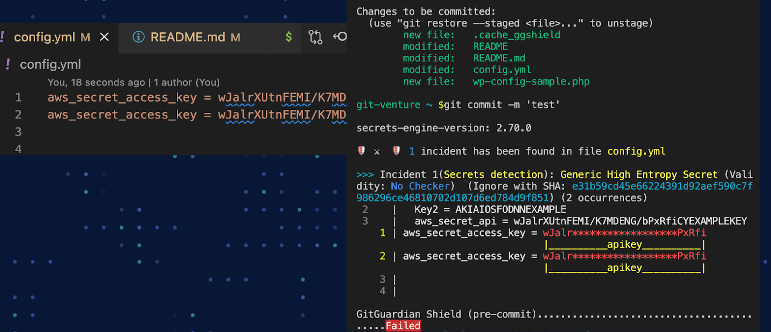Close the config.yml tab
The image size is (771, 332).
[104, 37]
